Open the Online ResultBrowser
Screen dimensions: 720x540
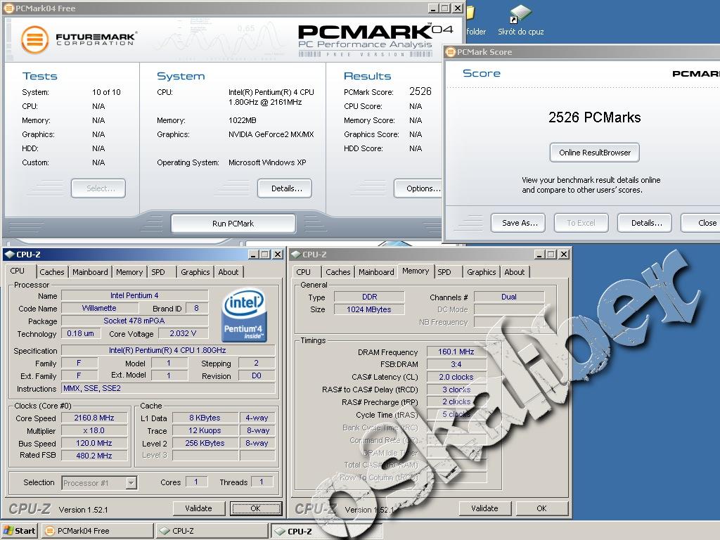click(x=595, y=153)
